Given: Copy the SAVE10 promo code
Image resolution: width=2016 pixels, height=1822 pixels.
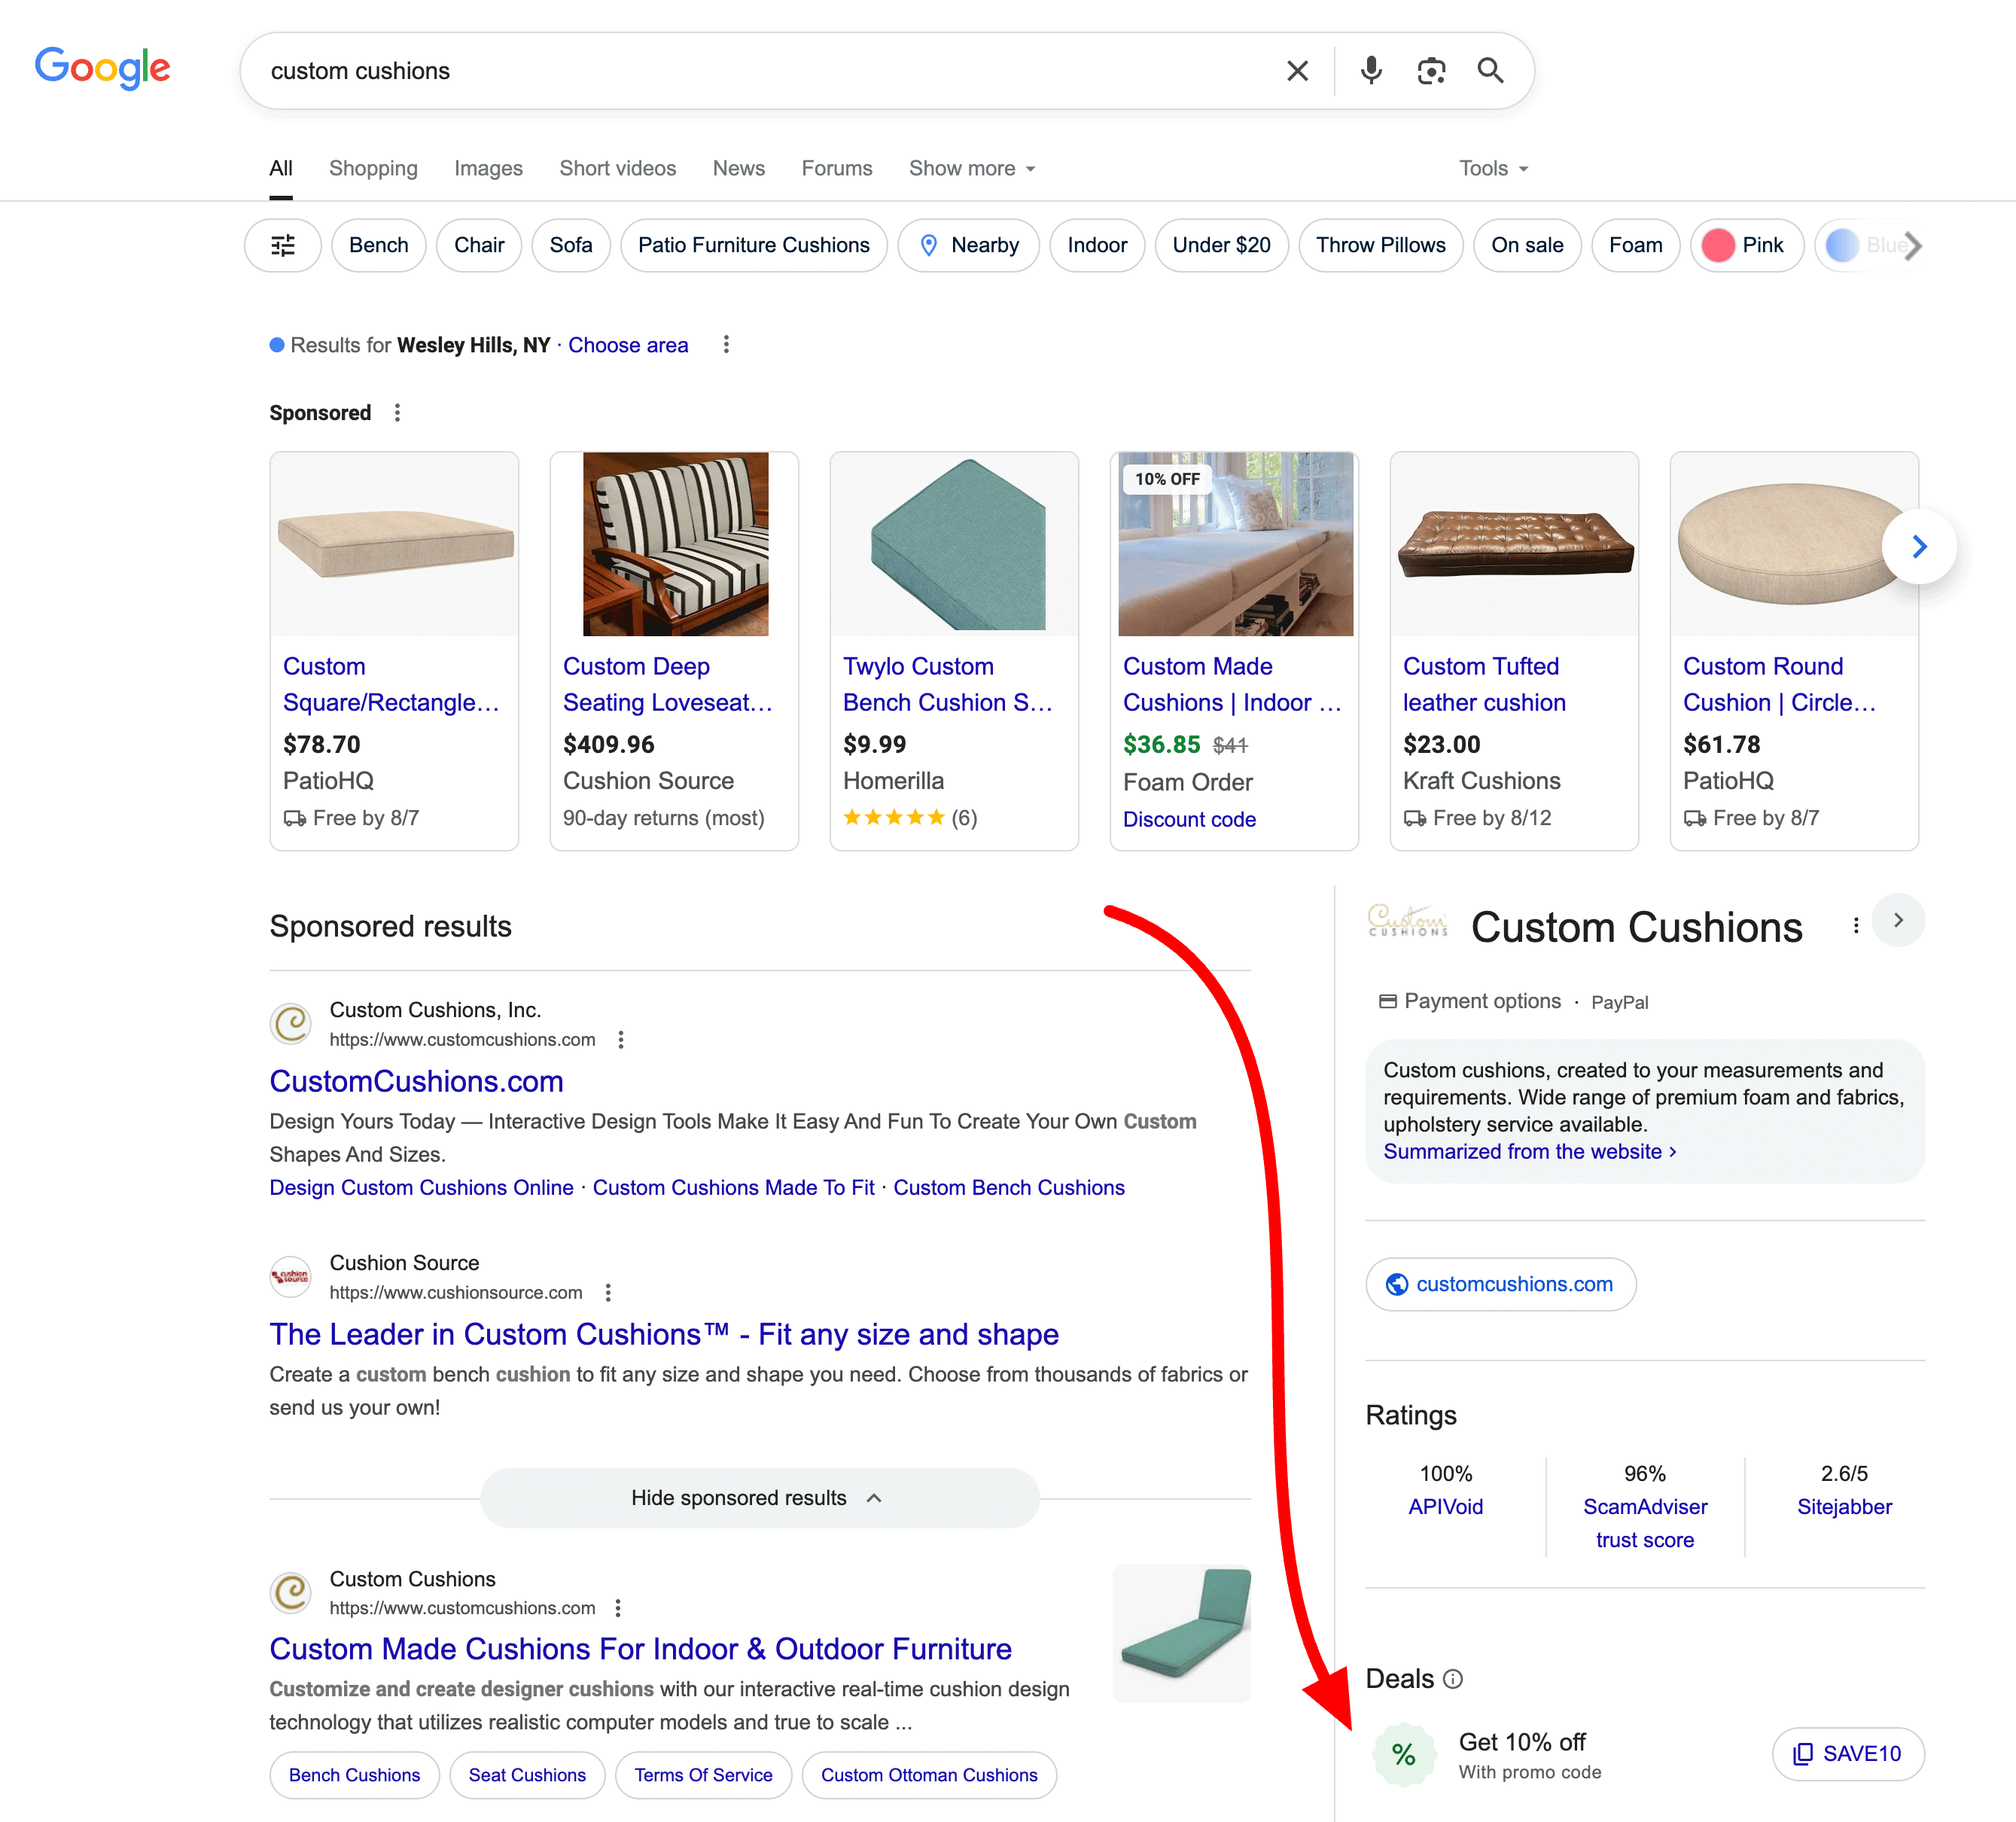Looking at the screenshot, I should click(x=1848, y=1754).
